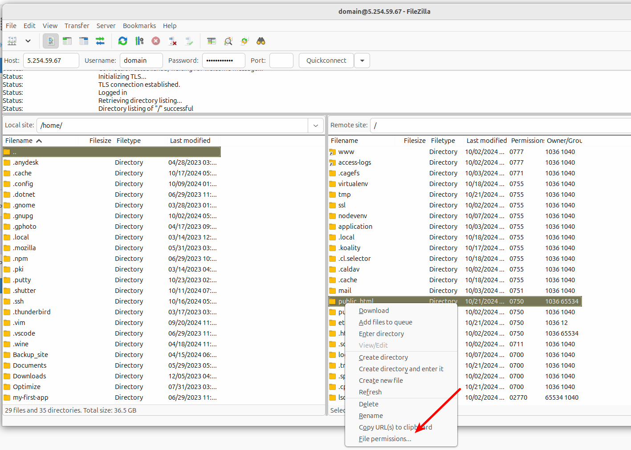Click the folder icon beside .anydesk

[x=7, y=162]
